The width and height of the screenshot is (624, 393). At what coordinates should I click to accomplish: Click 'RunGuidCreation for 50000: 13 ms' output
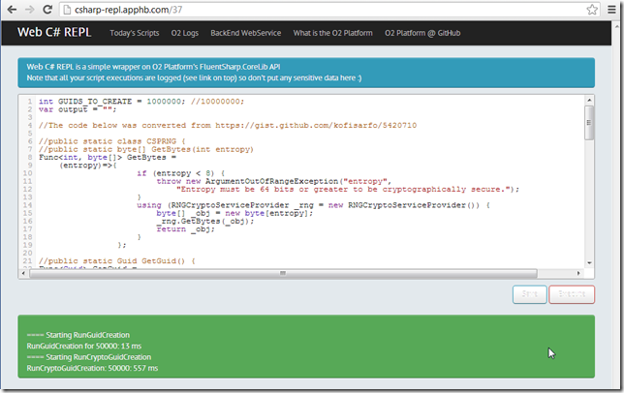pos(84,347)
